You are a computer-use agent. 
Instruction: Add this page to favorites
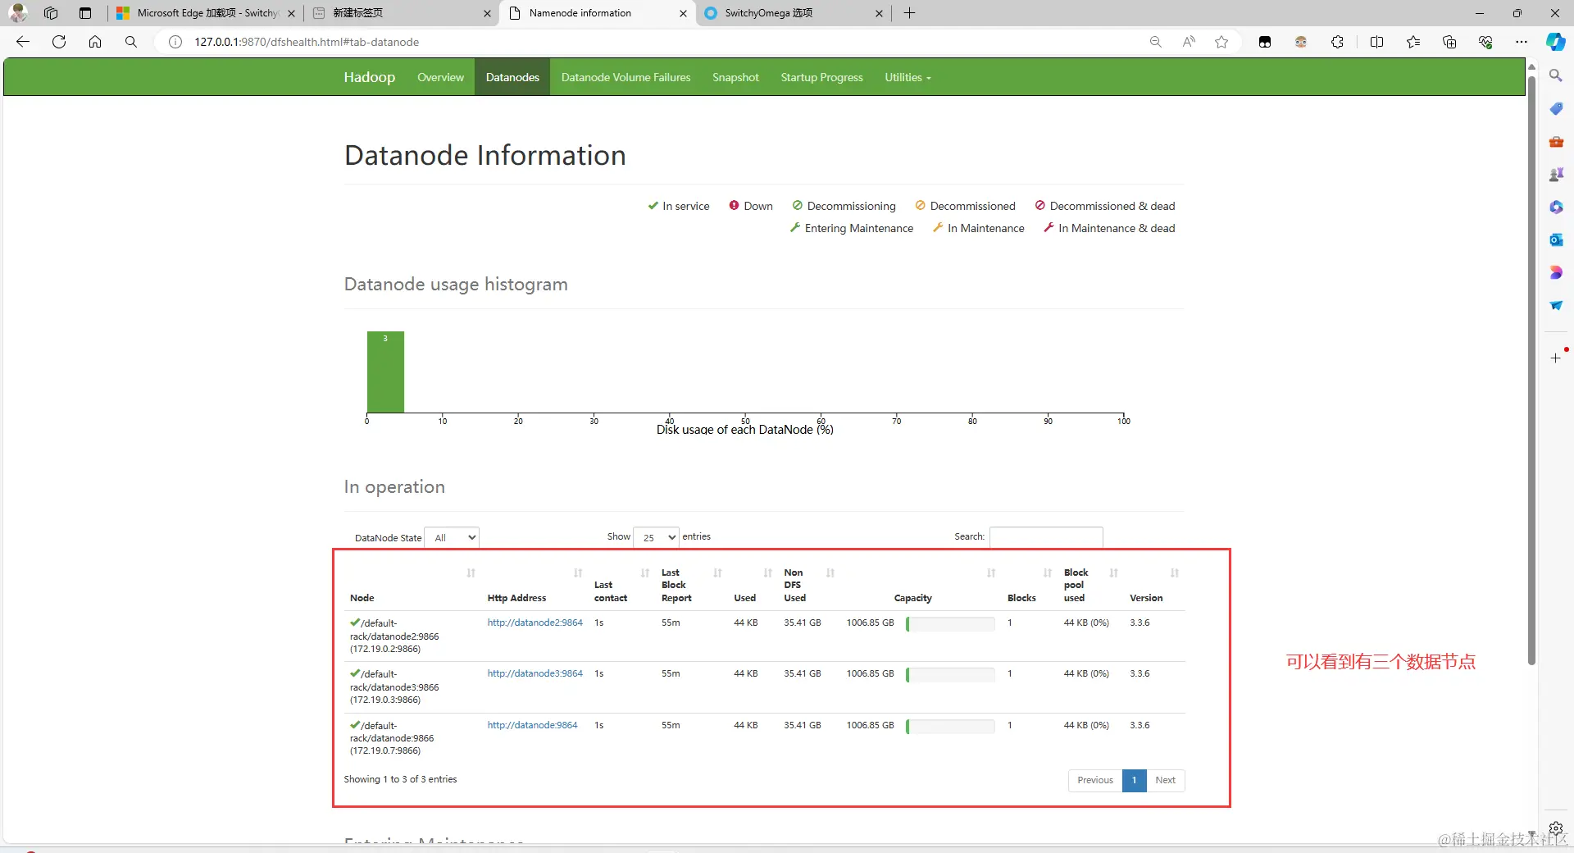coord(1221,42)
